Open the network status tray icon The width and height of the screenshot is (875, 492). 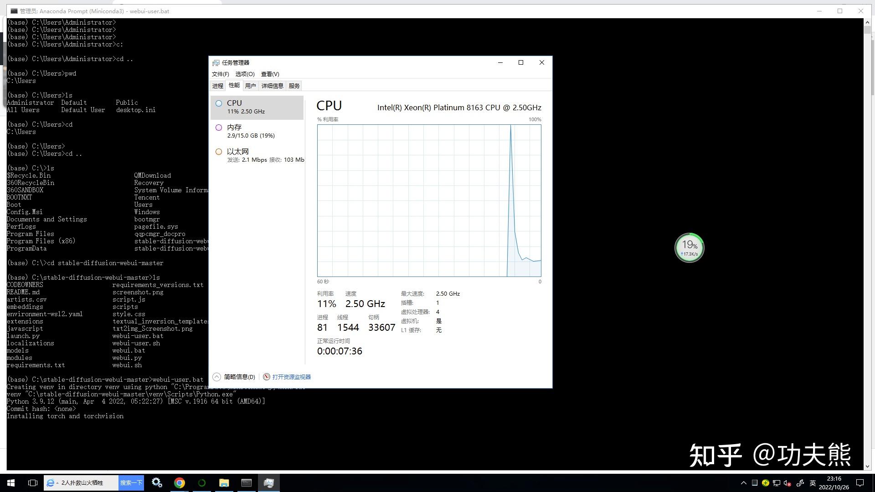777,483
